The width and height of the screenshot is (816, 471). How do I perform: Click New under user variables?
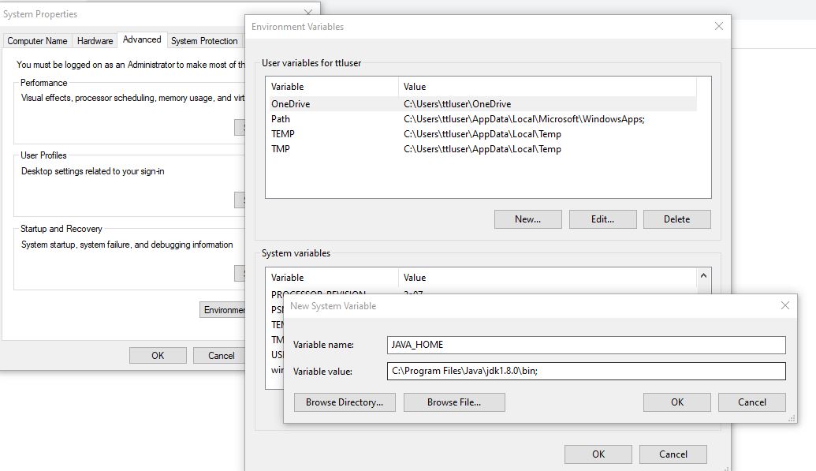coord(527,219)
